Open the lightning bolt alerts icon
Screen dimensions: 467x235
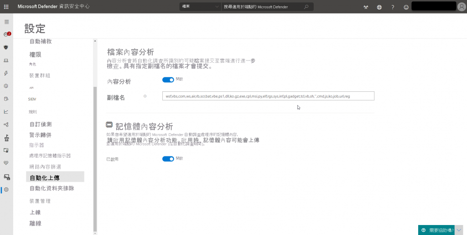point(6,73)
